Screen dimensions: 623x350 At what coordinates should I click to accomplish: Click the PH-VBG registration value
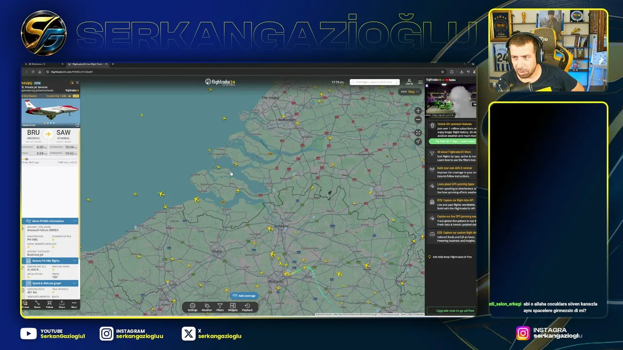point(33,239)
